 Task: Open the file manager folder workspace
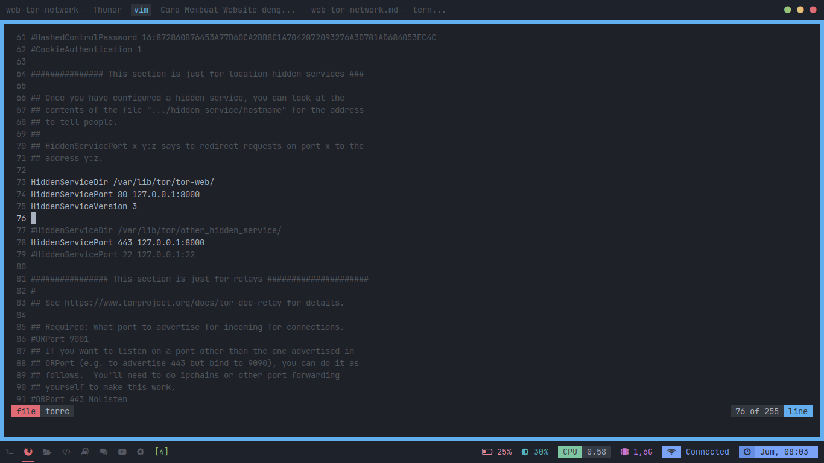point(47,452)
